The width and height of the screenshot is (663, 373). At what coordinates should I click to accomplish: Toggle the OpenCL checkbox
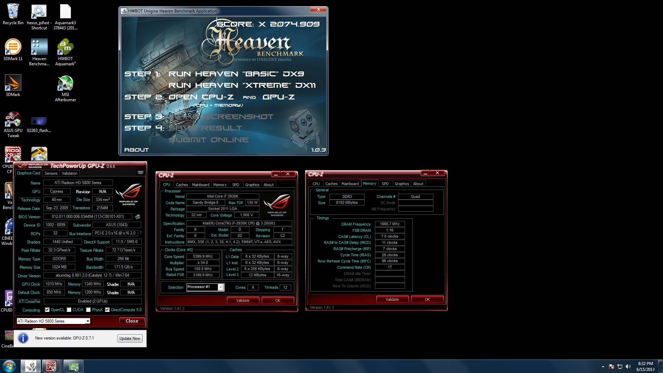tap(47, 310)
